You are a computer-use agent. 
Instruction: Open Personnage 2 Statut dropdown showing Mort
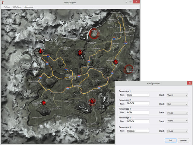177,104
